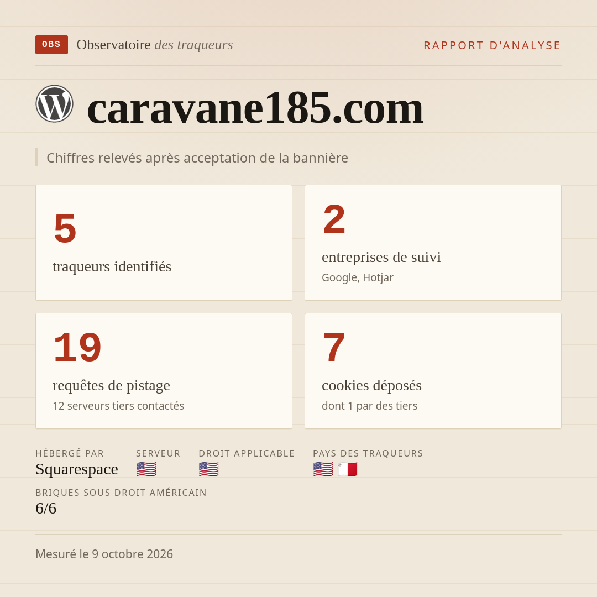Viewport: 597px width, 597px height.
Task: Click the caravane185.com domain heading
Action: (255, 108)
